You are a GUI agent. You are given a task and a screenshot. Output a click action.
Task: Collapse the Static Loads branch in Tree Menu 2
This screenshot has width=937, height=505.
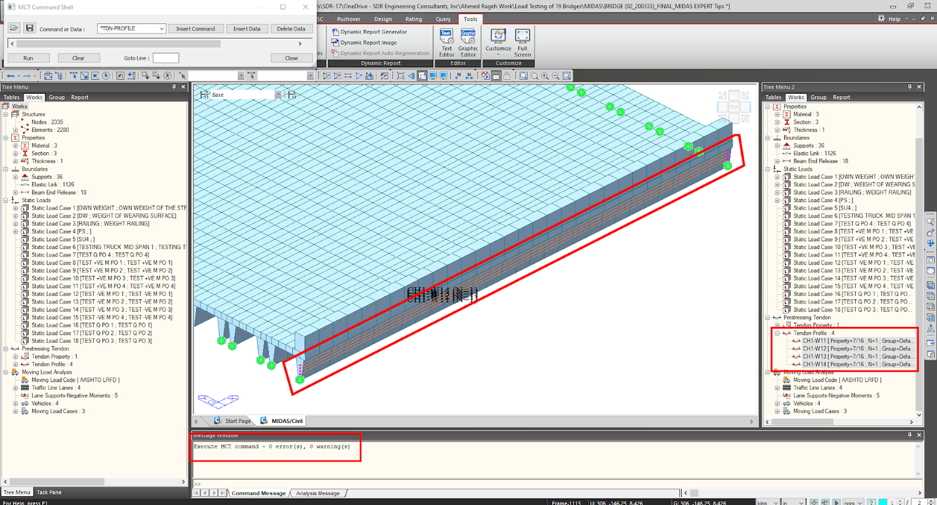tap(768, 168)
